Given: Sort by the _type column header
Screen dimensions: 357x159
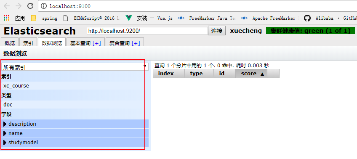Looking at the screenshot, I should tap(199, 74).
